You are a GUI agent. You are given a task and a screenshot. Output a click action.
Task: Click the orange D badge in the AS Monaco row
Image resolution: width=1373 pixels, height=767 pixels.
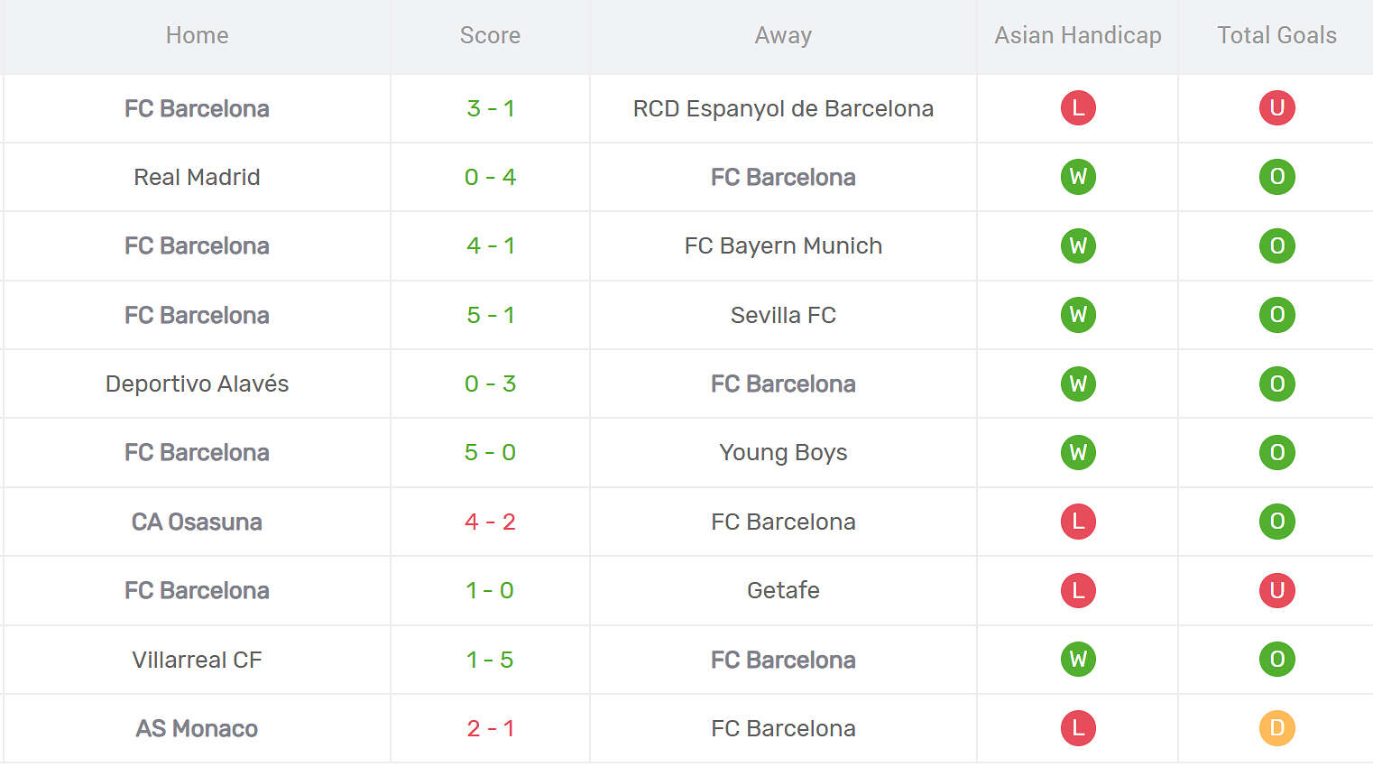tap(1276, 728)
